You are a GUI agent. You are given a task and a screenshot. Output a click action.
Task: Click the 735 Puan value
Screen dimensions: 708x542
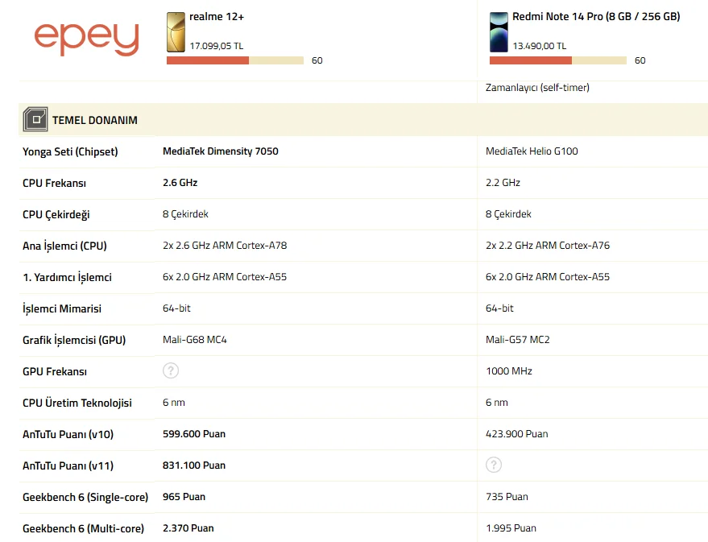(507, 497)
